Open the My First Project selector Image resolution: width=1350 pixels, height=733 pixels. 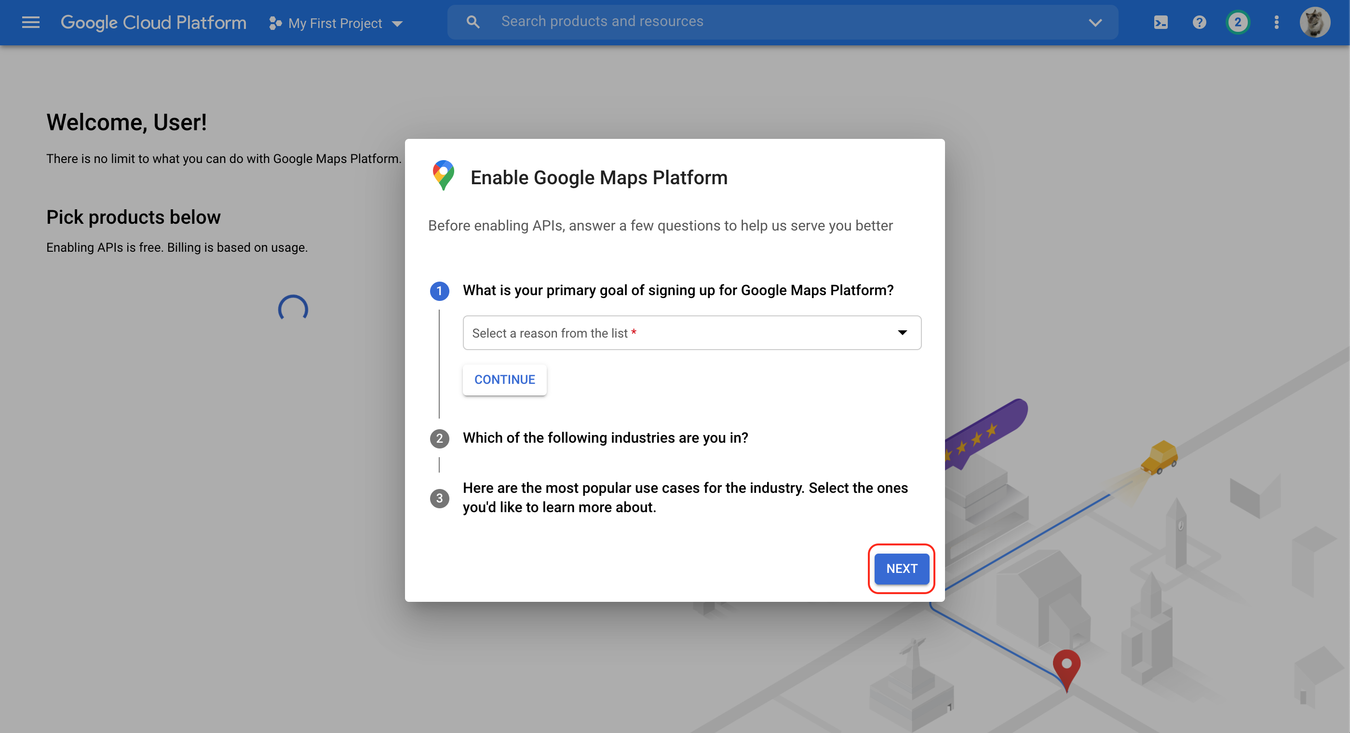336,23
